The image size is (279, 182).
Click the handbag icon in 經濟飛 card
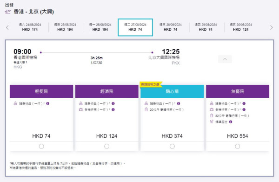click(81, 103)
